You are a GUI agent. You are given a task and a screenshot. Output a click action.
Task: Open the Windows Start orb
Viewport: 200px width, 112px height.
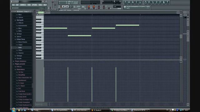coord(13,110)
